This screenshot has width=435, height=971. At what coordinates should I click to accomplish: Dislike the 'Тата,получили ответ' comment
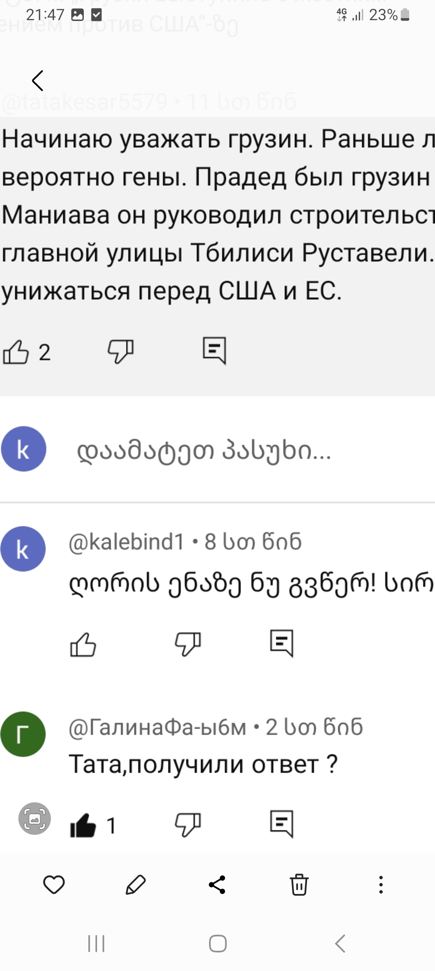click(188, 825)
